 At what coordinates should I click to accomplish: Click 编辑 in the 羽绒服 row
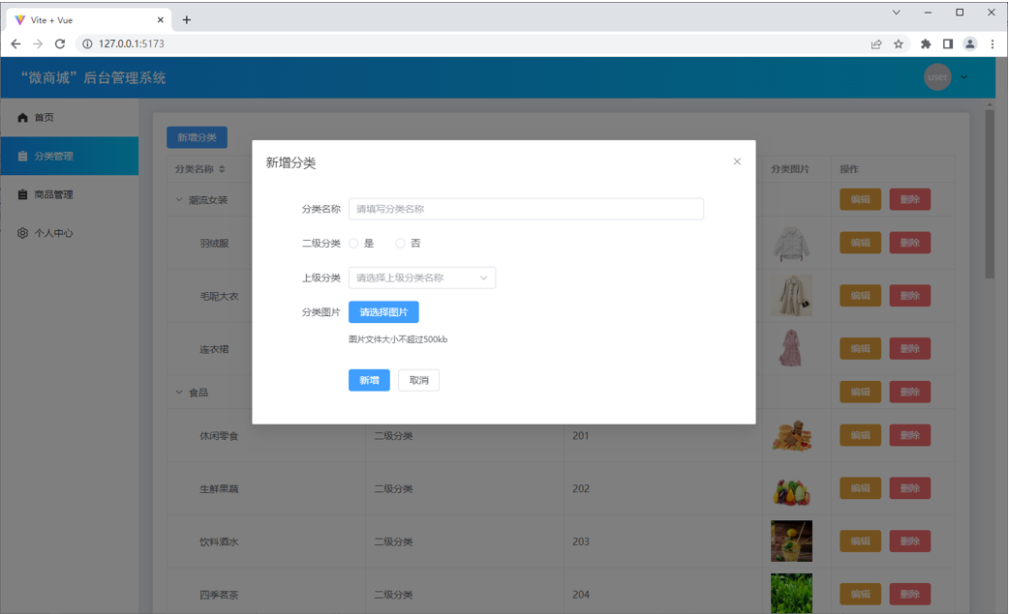[x=860, y=243]
